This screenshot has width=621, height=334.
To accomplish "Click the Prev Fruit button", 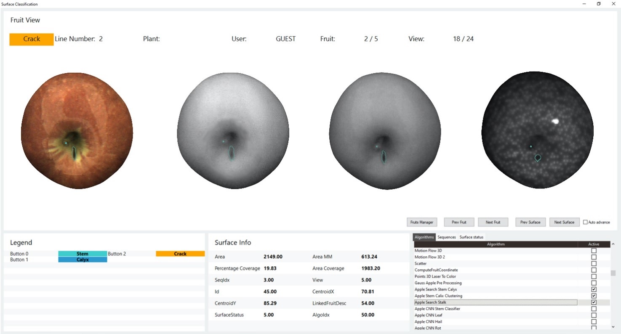I will tap(459, 222).
